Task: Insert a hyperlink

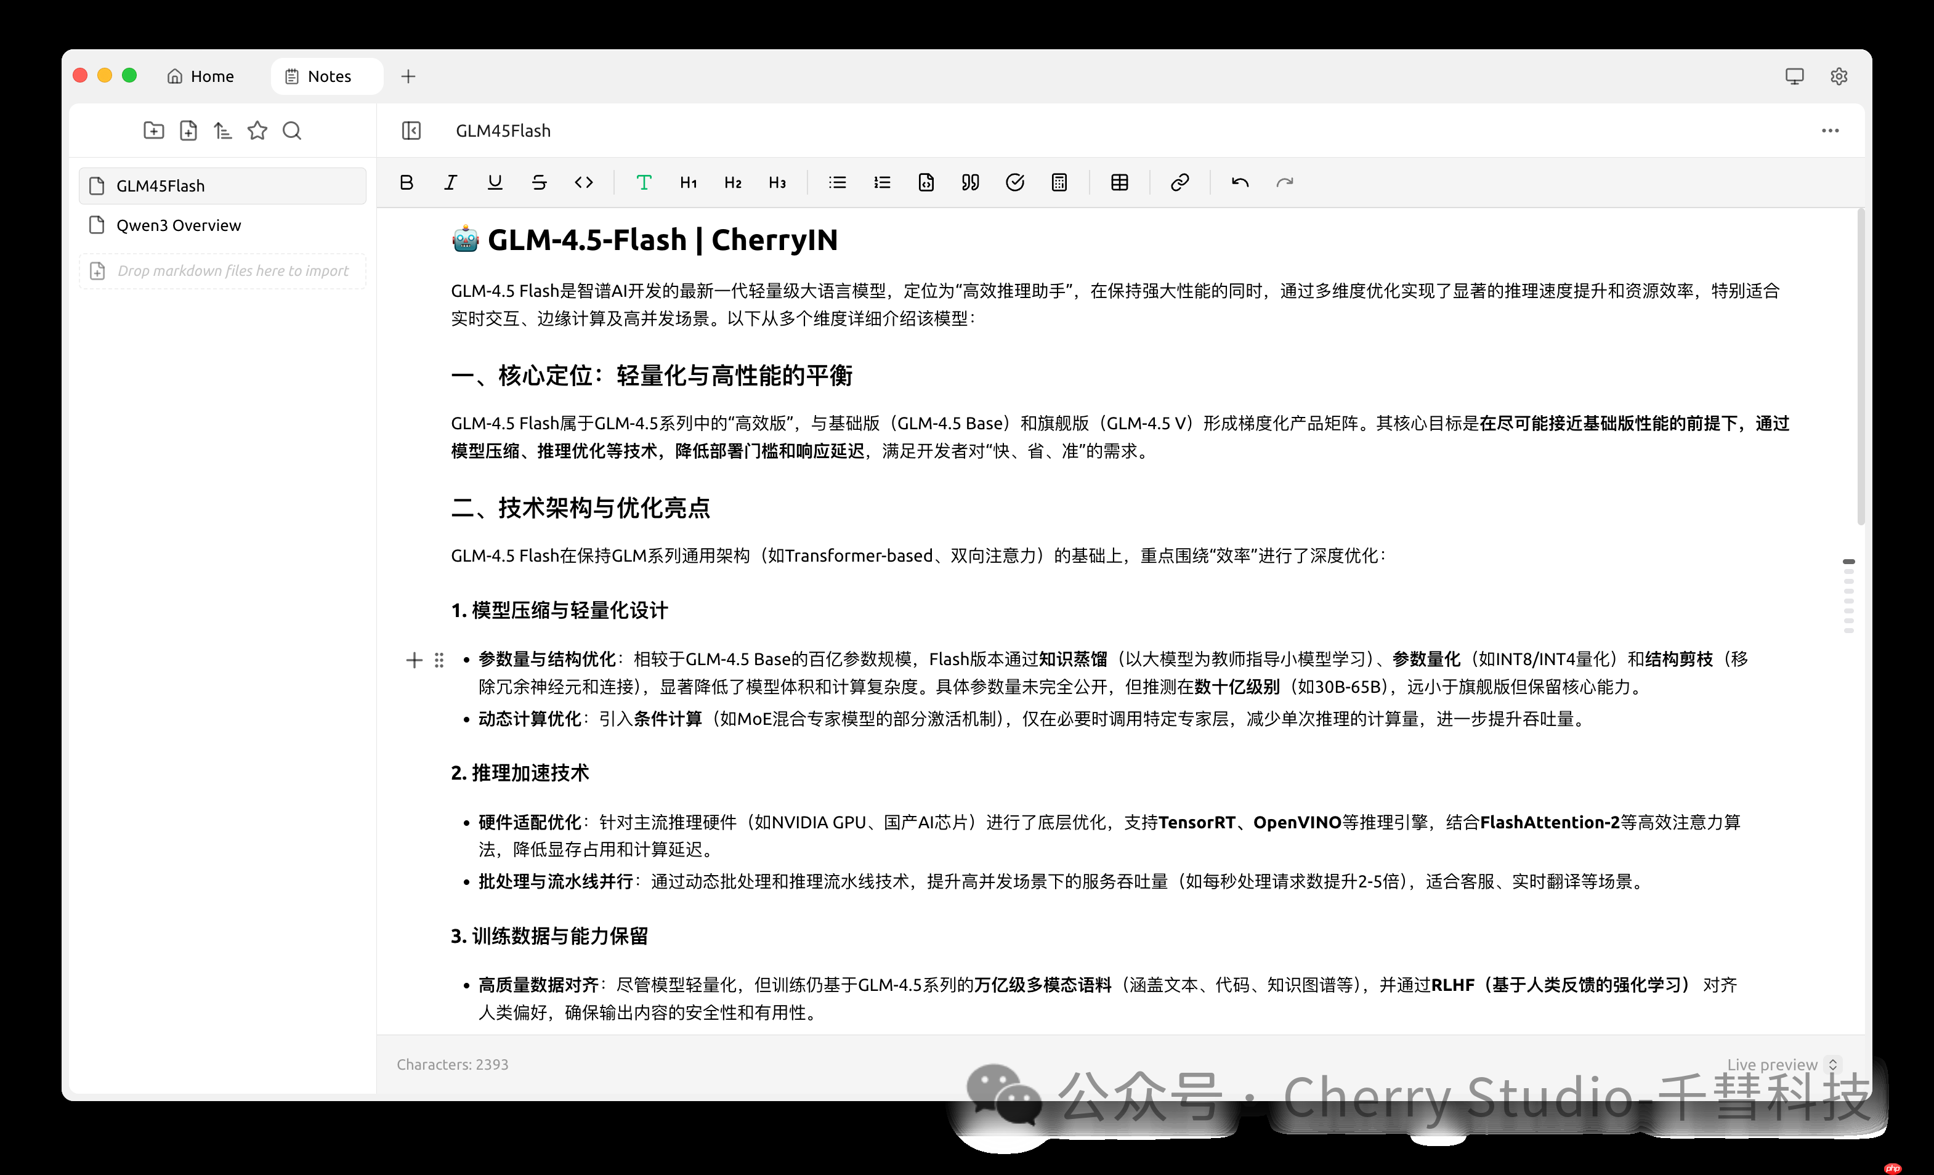Action: point(1179,182)
